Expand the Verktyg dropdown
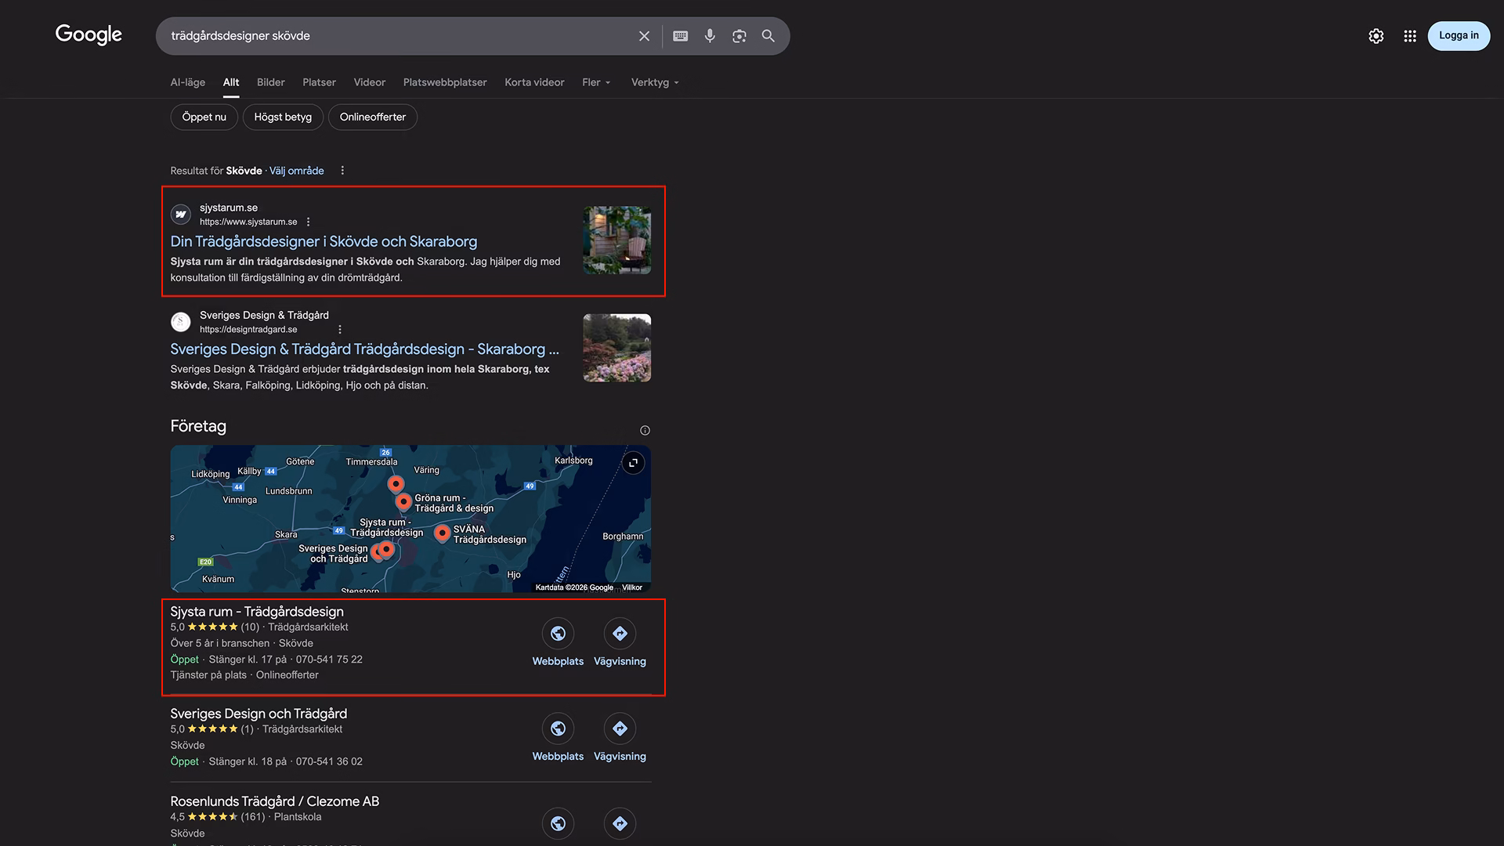This screenshot has height=846, width=1504. pyautogui.click(x=655, y=82)
